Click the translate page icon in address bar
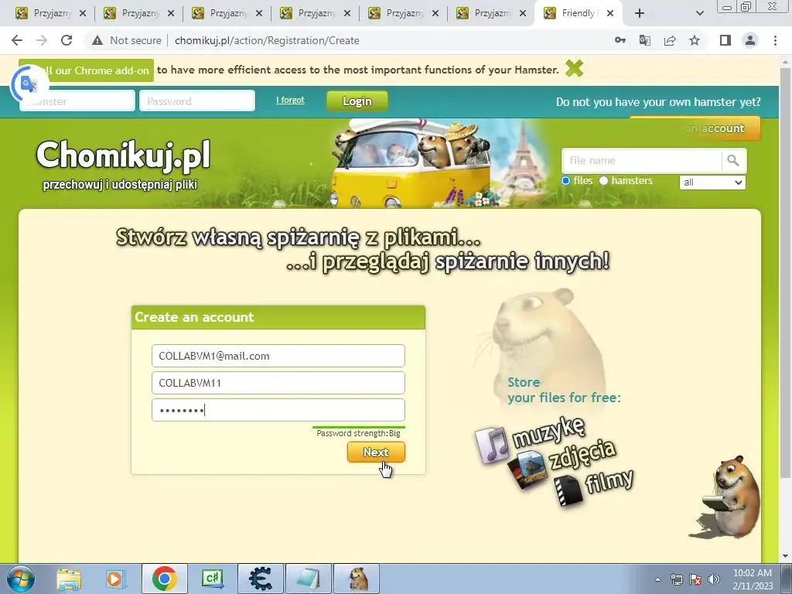792x594 pixels. click(644, 40)
